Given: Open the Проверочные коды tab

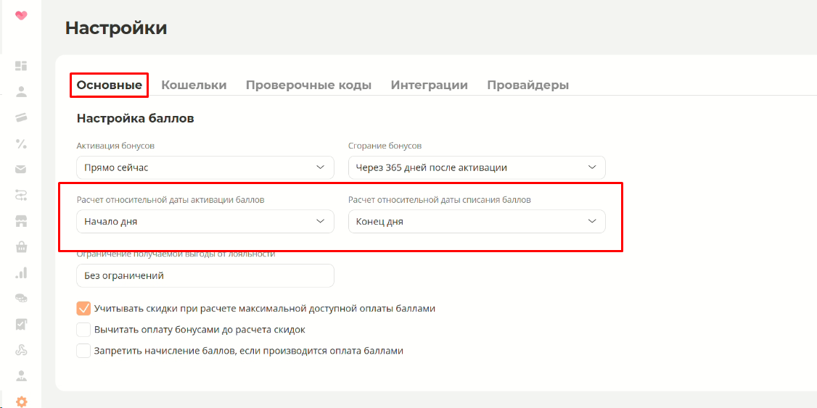Looking at the screenshot, I should coord(308,85).
